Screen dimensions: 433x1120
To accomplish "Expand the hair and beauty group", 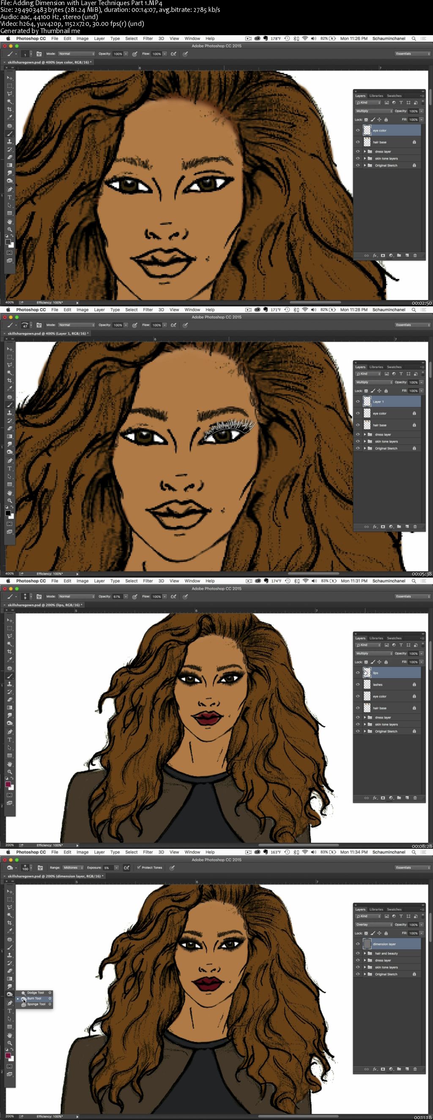I will pos(365,953).
